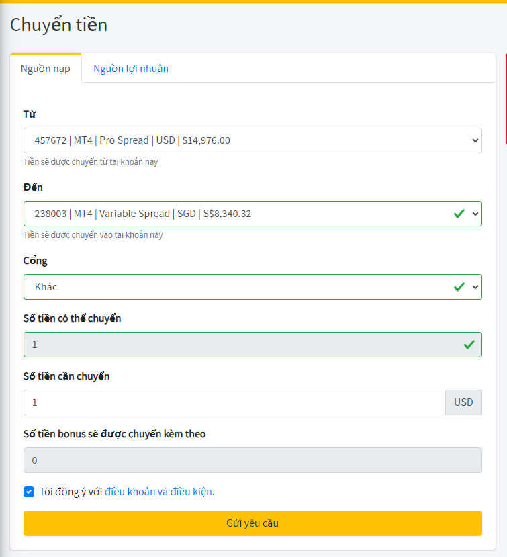The height and width of the screenshot is (557, 507).
Task: Tick the terms agreement checkbox
Action: (29, 492)
